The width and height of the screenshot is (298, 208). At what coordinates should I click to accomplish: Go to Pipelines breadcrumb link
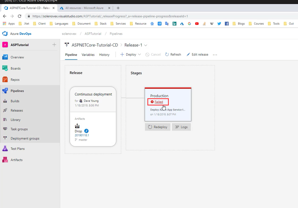116,34
